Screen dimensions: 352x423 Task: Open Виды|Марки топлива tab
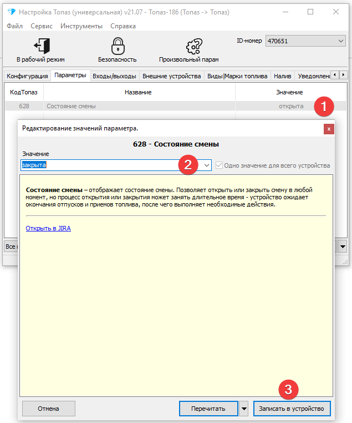(237, 76)
